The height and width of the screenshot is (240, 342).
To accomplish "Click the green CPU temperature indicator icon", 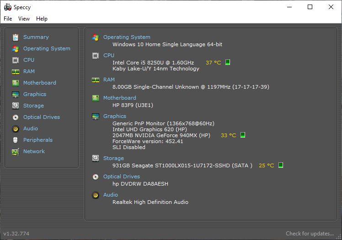I will coord(228,62).
